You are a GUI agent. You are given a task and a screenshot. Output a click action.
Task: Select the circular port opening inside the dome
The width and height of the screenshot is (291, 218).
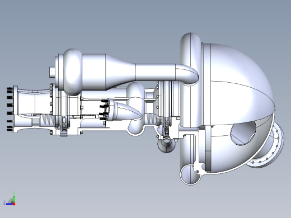click(x=243, y=132)
